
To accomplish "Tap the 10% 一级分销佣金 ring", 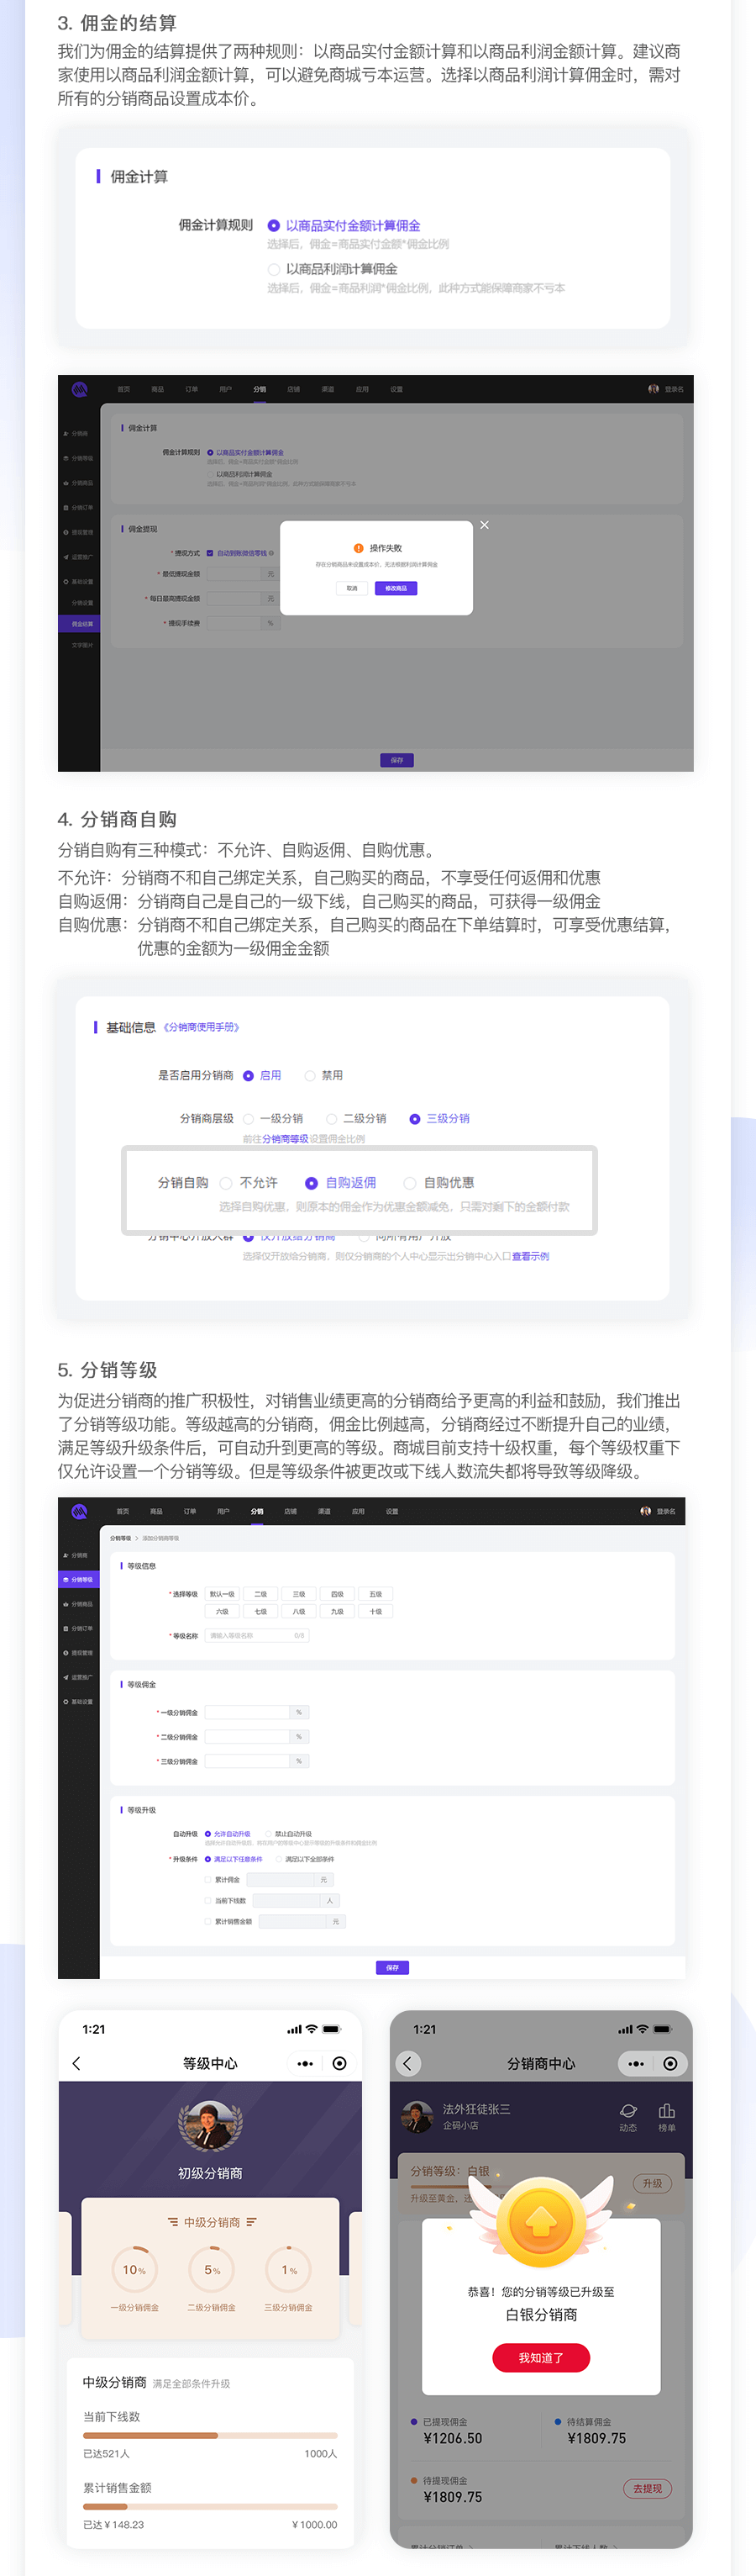I will pos(134,2270).
